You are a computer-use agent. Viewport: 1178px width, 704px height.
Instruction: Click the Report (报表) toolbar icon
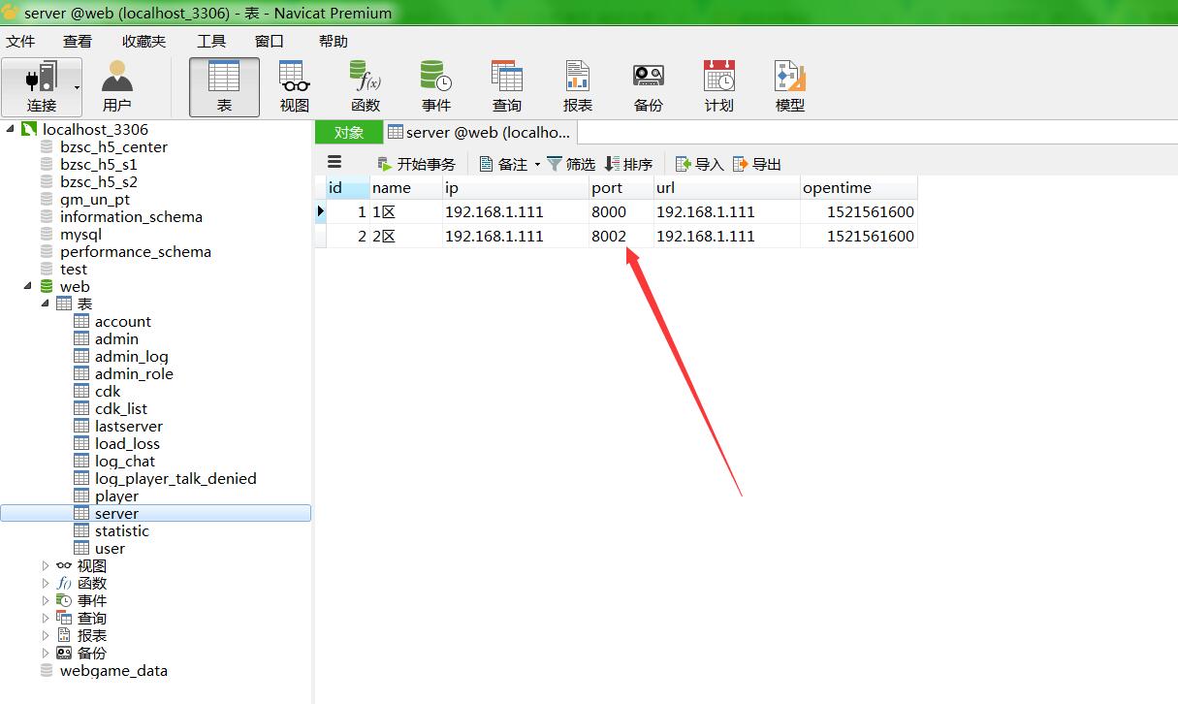click(577, 86)
